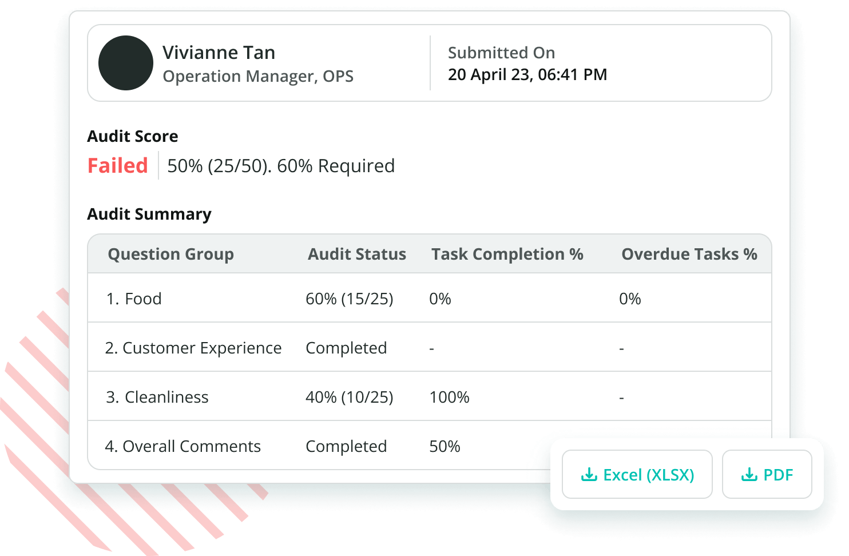Open the "4. Overall Comments" question group
This screenshot has height=556, width=849.
[183, 446]
